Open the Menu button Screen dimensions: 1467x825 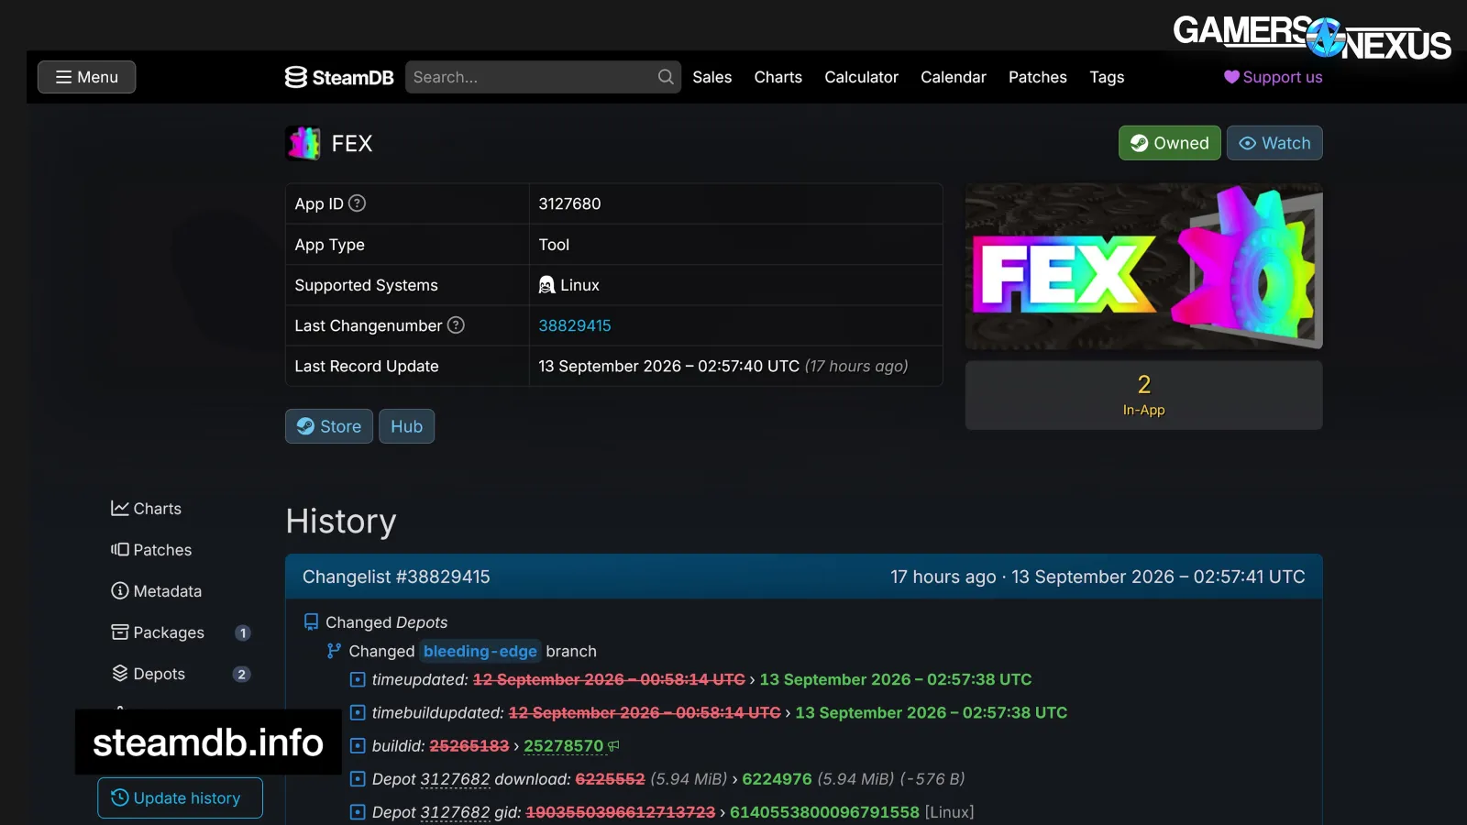click(x=86, y=77)
